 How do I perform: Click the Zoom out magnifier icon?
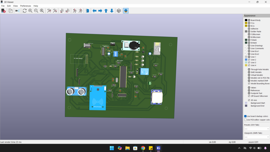36,11
